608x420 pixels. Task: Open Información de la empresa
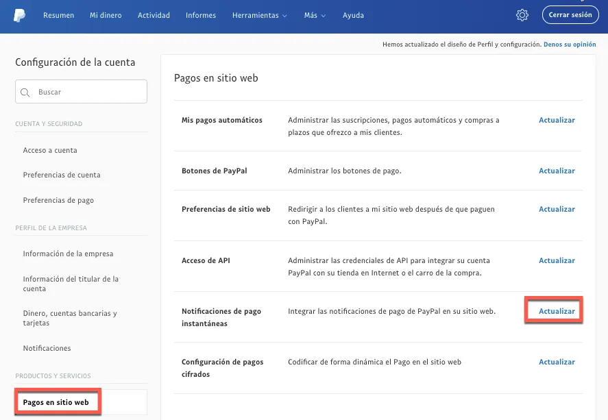click(69, 254)
